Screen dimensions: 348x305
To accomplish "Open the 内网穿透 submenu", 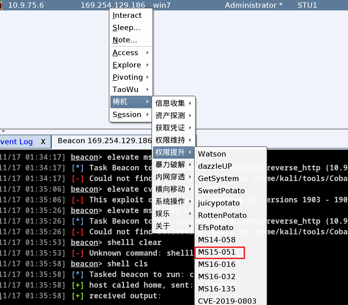I will [x=174, y=177].
